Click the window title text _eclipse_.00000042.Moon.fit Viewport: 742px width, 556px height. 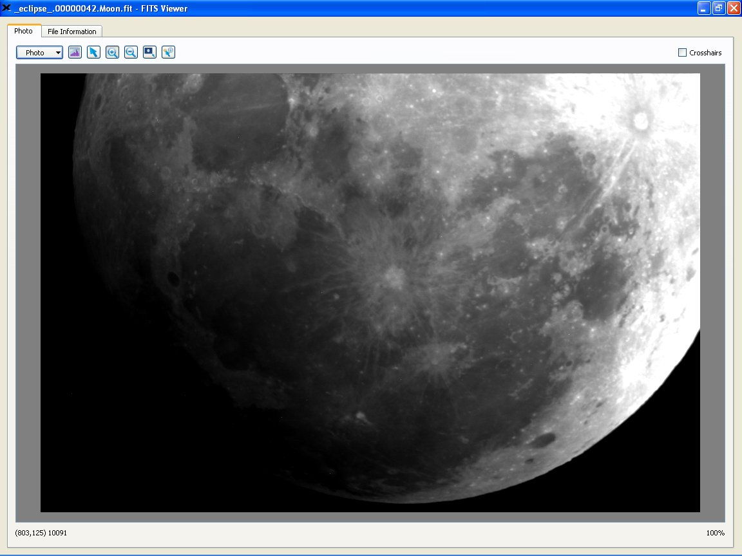coord(100,8)
